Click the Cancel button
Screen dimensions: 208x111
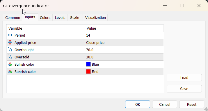165,105
